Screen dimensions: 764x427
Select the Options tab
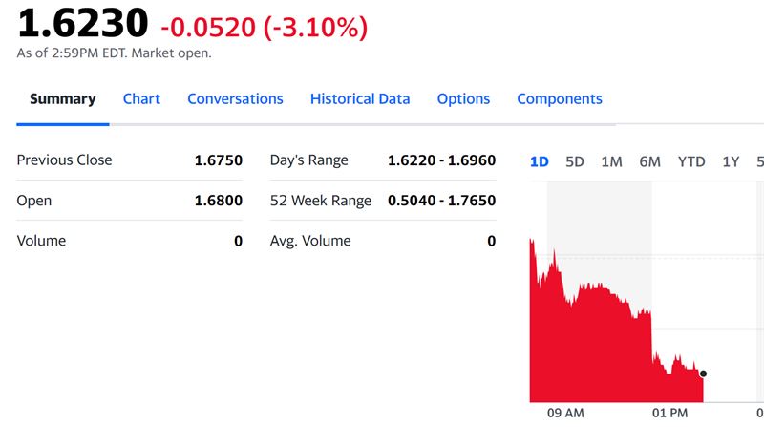point(463,99)
